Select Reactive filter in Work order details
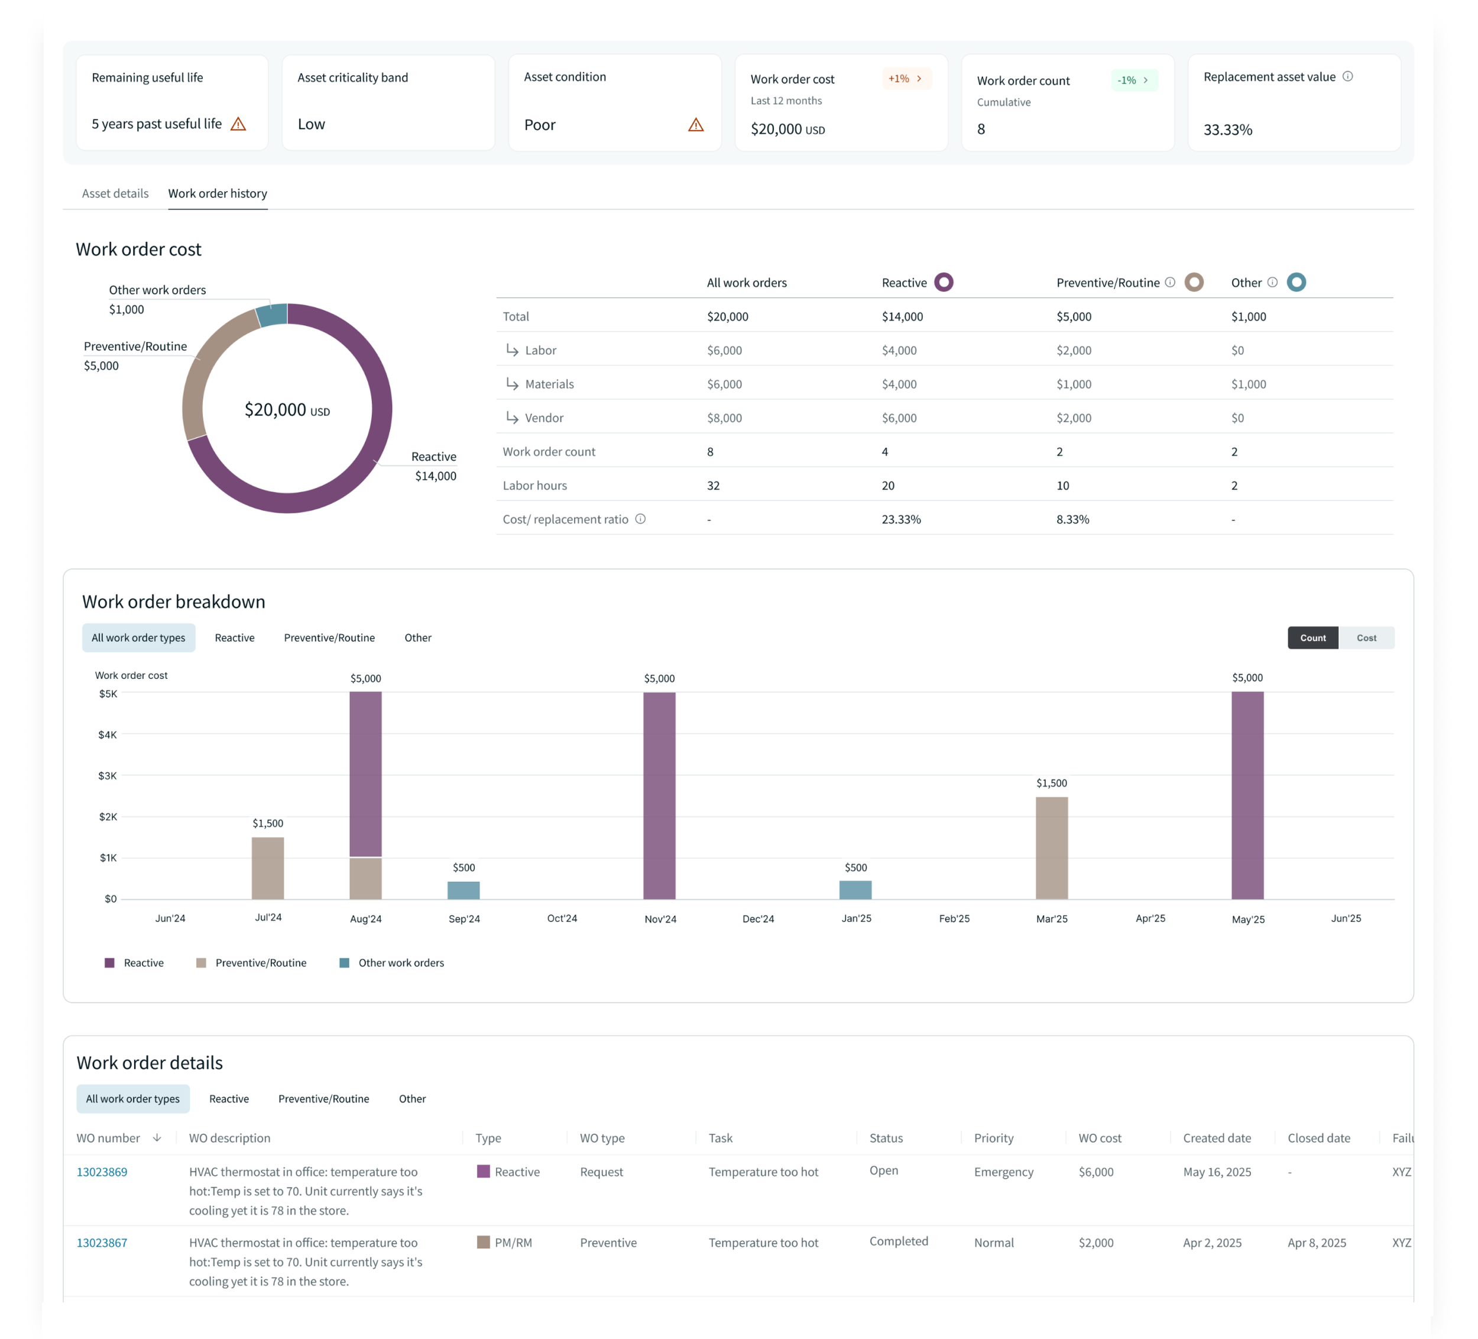The width and height of the screenshot is (1478, 1339). (229, 1098)
